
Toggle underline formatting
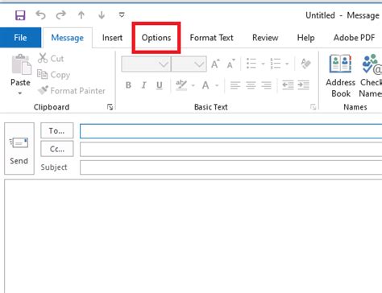[160, 85]
